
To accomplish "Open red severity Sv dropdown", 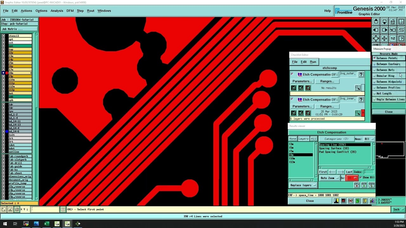I will (x=352, y=178).
